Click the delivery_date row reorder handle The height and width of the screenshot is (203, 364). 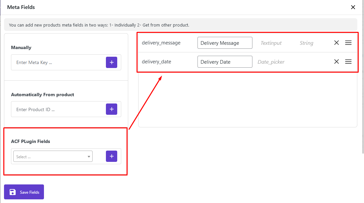point(348,62)
